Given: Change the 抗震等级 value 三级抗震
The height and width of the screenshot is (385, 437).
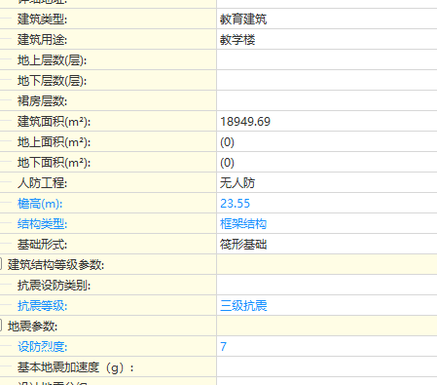Looking at the screenshot, I should point(327,305).
